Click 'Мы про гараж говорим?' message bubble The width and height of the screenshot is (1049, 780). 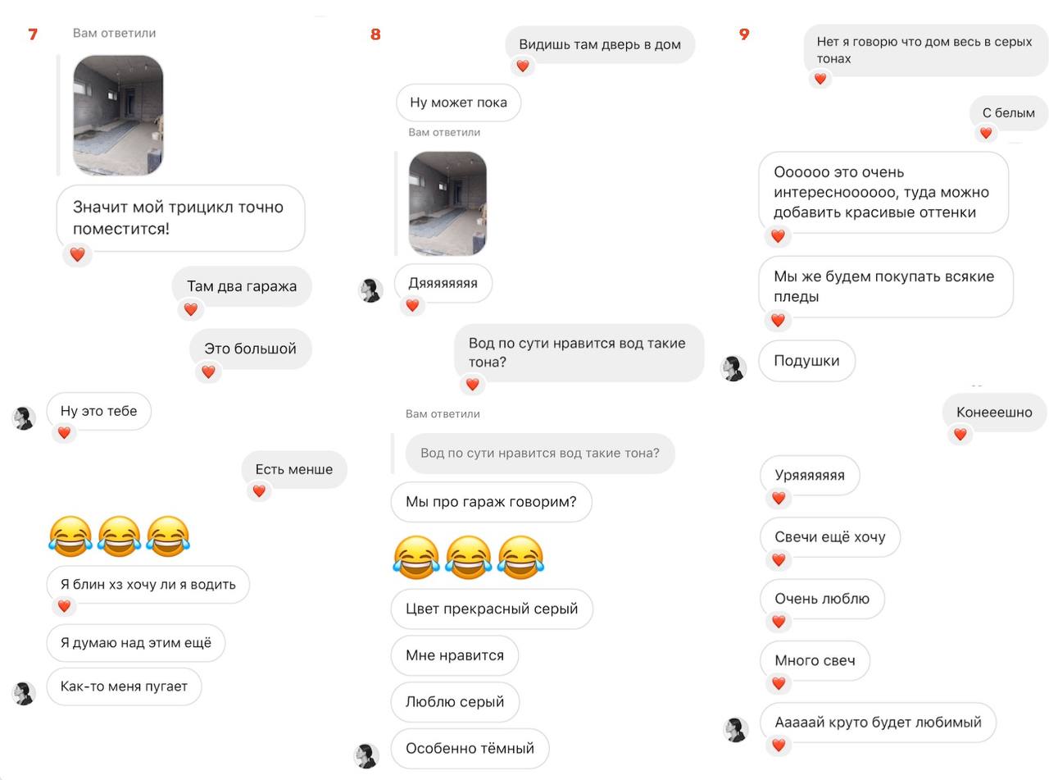491,502
